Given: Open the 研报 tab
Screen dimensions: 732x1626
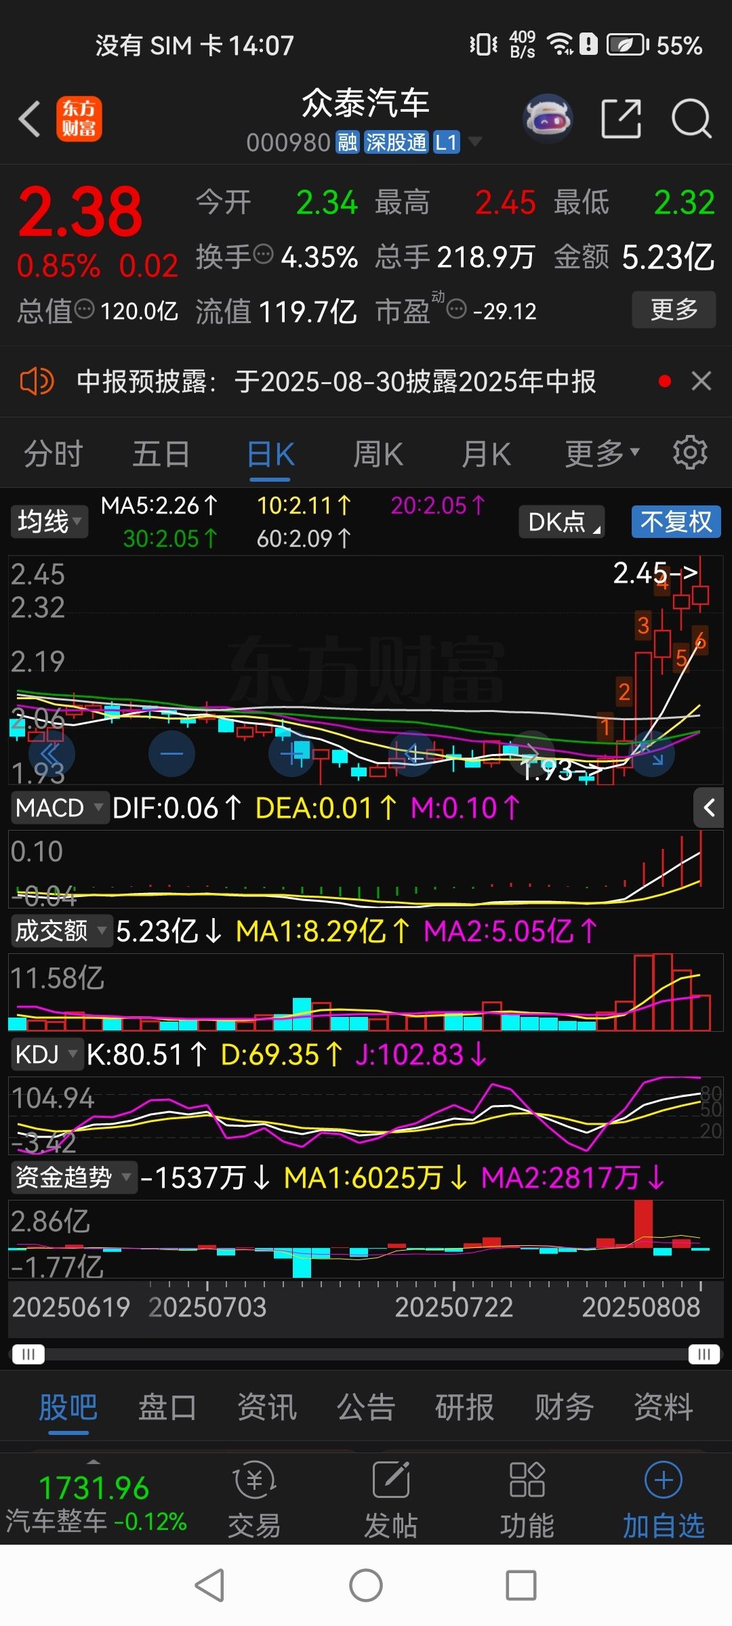Looking at the screenshot, I should coord(465,1408).
